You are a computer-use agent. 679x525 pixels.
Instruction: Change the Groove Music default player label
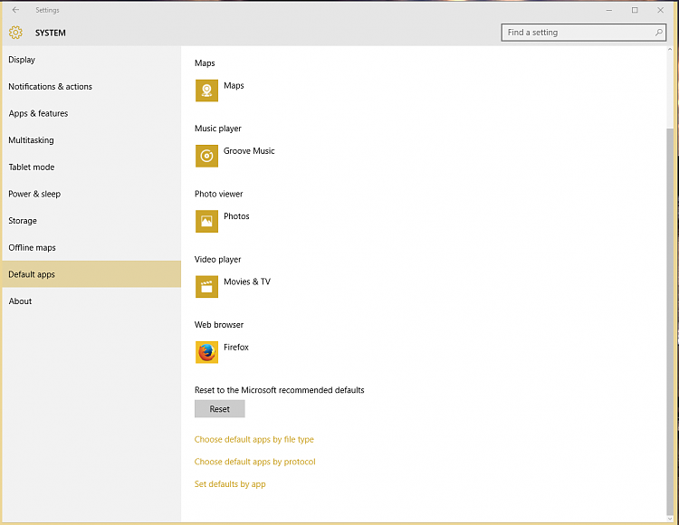pyautogui.click(x=249, y=151)
